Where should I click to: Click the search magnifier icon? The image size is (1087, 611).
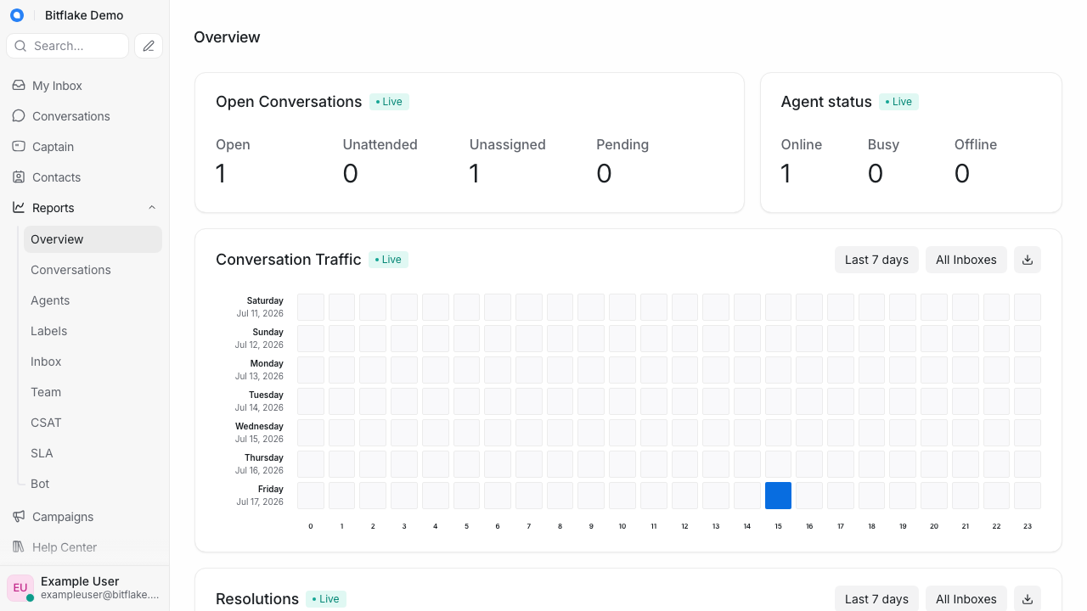coord(21,46)
